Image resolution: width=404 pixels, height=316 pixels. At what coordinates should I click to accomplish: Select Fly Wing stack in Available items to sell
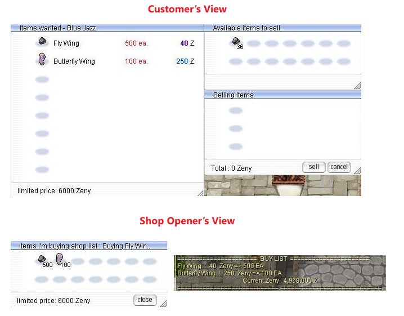(236, 42)
